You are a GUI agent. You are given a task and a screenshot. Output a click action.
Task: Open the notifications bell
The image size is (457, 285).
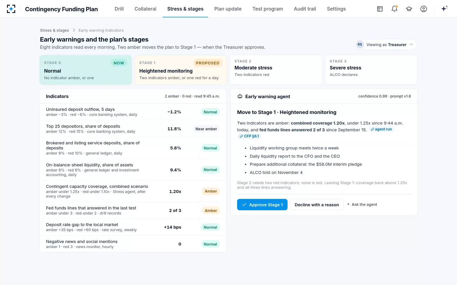(394, 9)
